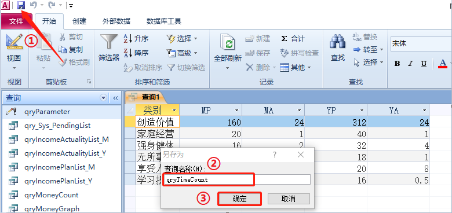Toggle Underline formatting

(x=424, y=64)
